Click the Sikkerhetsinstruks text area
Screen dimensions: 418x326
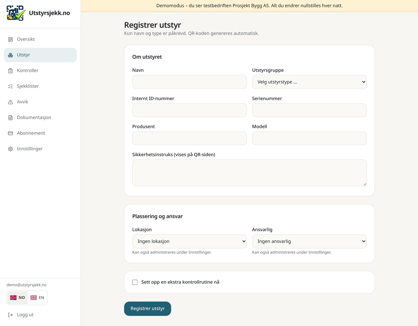coord(249,173)
